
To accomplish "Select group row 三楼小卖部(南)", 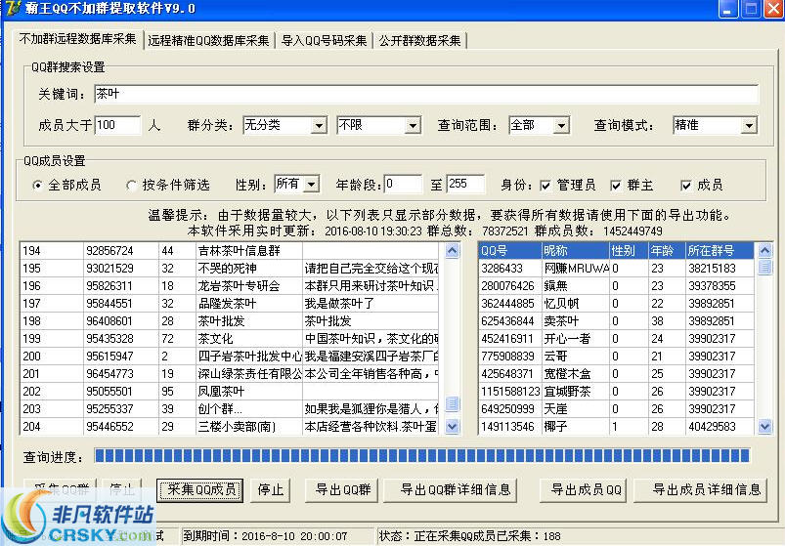I will point(230,427).
